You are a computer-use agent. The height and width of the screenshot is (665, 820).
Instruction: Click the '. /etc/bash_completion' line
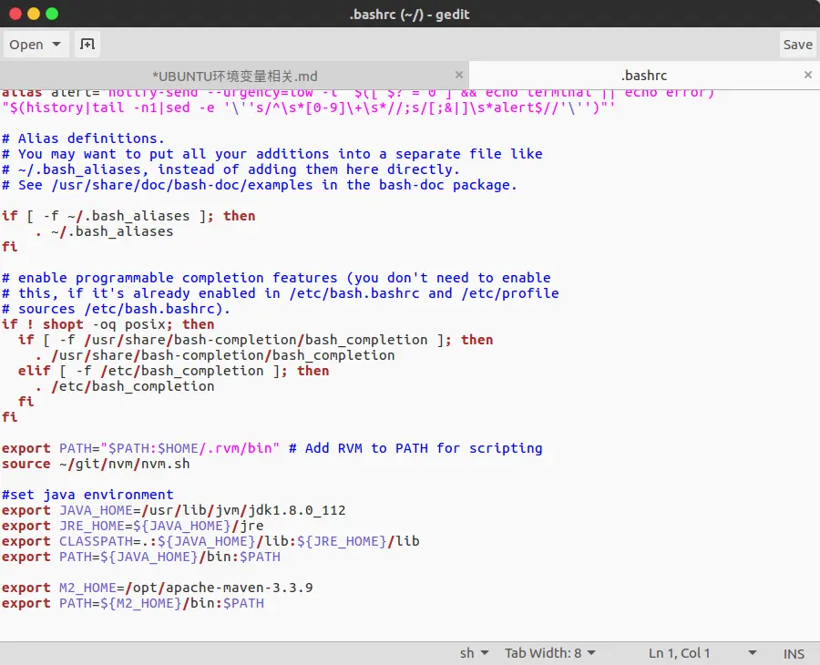click(x=125, y=386)
